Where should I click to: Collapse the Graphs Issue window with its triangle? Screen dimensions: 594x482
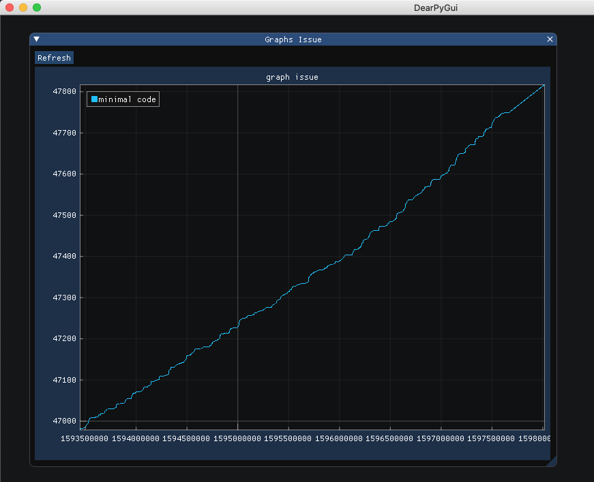point(36,39)
